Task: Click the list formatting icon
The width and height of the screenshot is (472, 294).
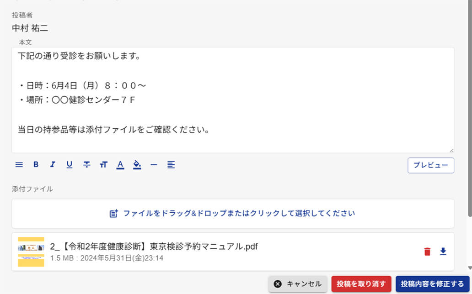Action: (x=19, y=165)
